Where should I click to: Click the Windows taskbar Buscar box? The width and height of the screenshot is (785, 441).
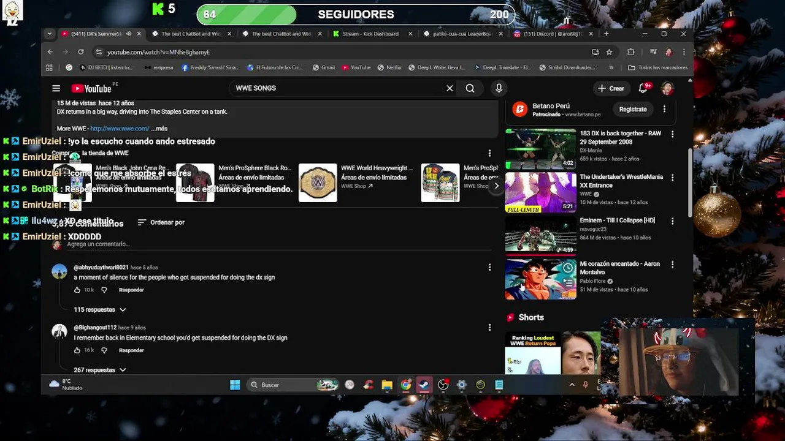tap(293, 385)
